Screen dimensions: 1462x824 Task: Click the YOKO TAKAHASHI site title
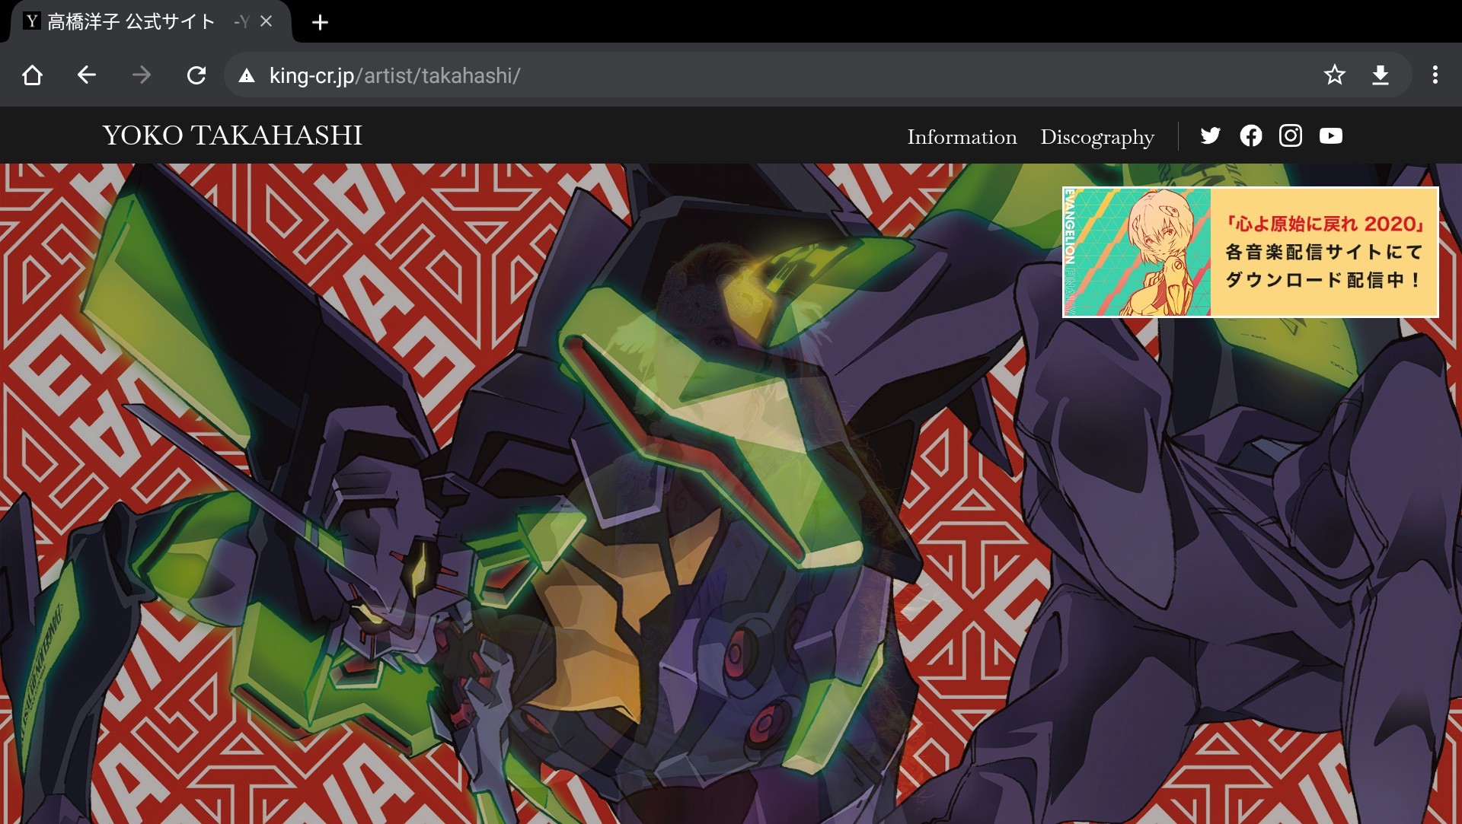232,135
